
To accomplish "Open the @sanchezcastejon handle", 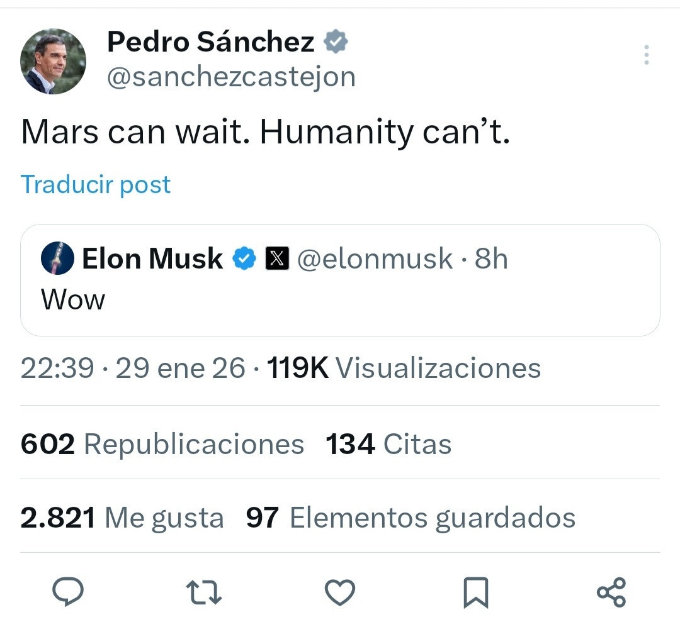I will (x=231, y=77).
